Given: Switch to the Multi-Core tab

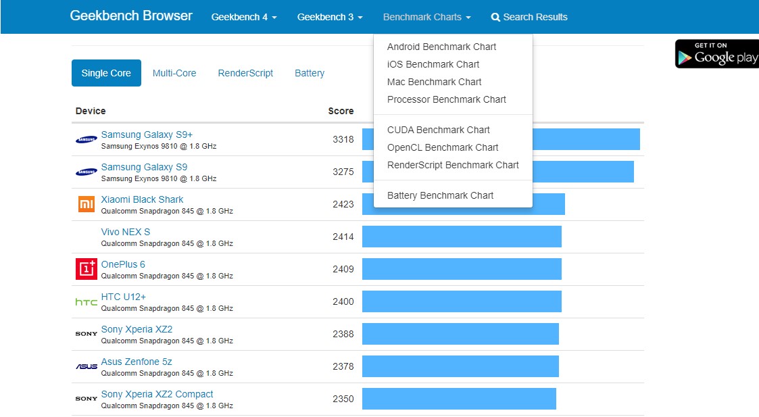Looking at the screenshot, I should [174, 73].
